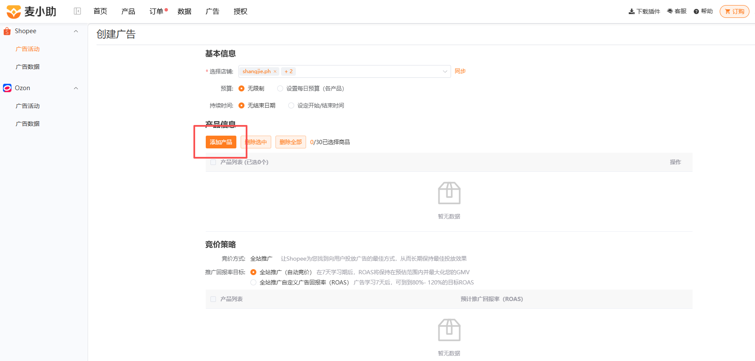Click 帮助 link in header
The height and width of the screenshot is (361, 755).
click(x=704, y=11)
